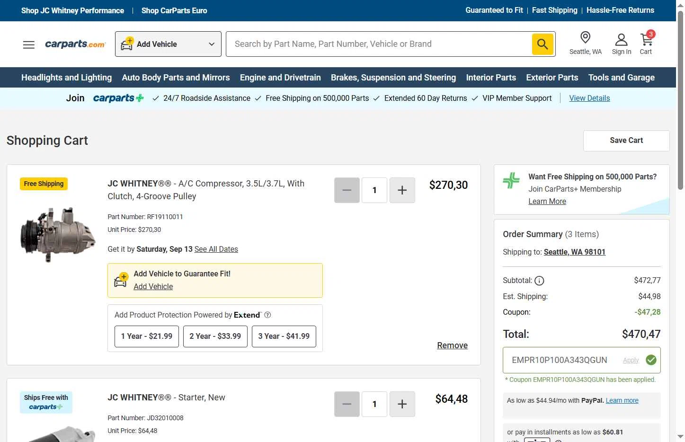Open Headlights and Lighting menu
This screenshot has height=442, width=685.
tap(67, 78)
